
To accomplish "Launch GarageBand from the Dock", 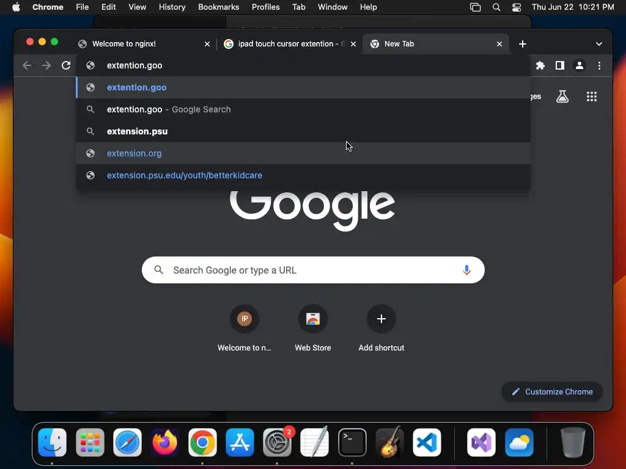I will [x=389, y=442].
